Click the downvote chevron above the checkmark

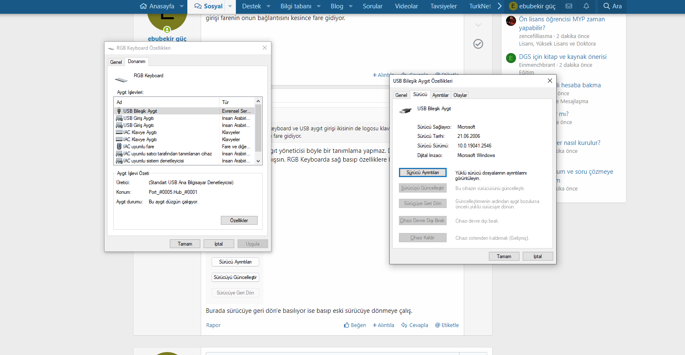(x=478, y=25)
